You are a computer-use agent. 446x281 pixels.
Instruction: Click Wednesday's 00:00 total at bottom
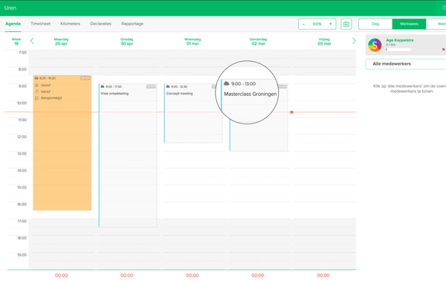193,275
